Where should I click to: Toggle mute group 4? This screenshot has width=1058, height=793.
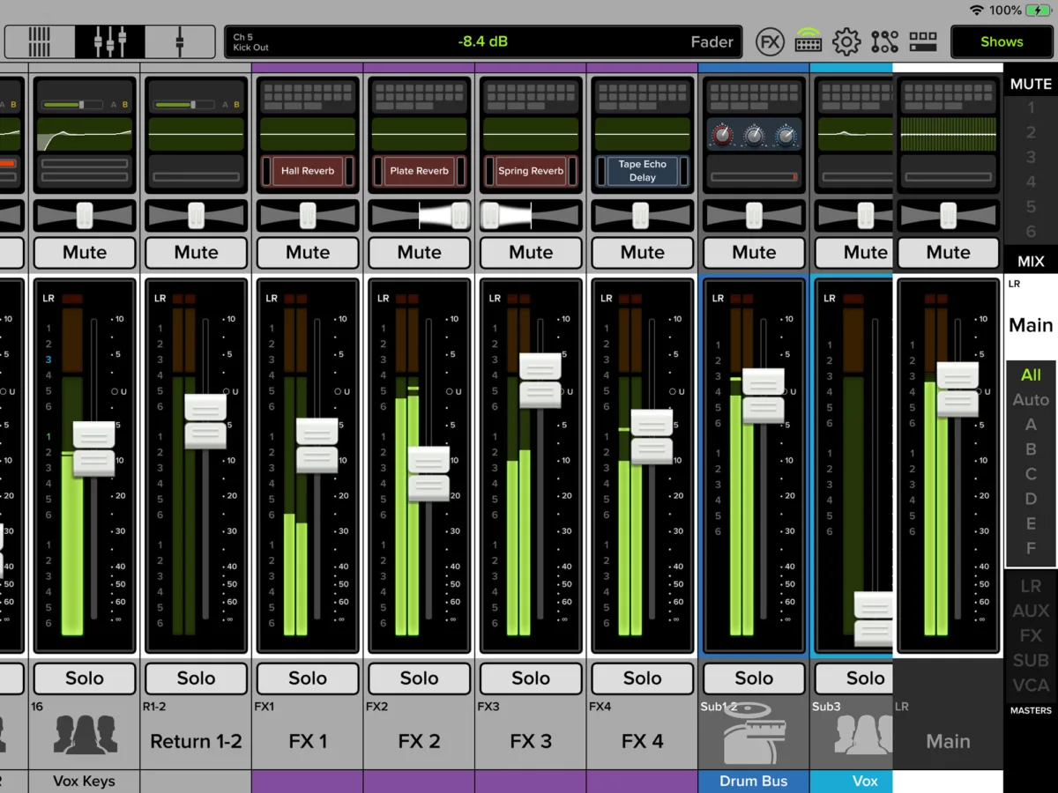pos(1031,182)
